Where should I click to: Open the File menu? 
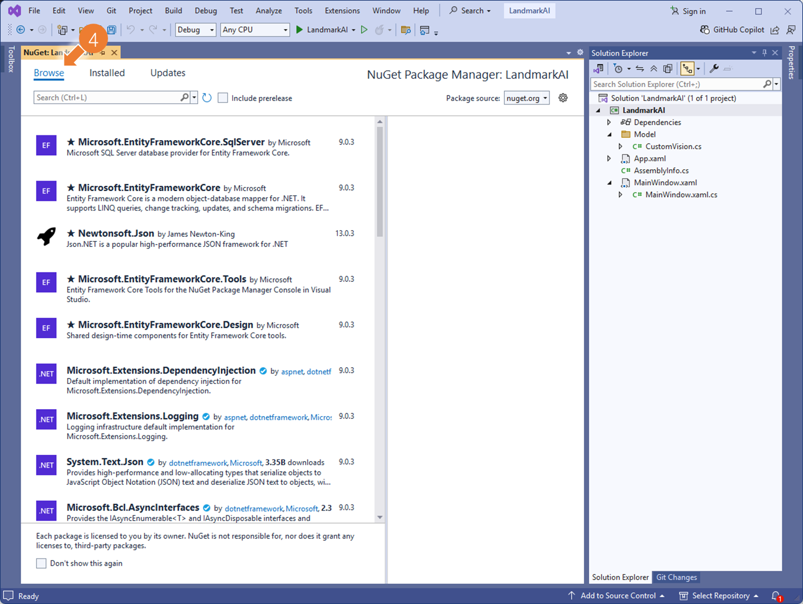tap(34, 11)
